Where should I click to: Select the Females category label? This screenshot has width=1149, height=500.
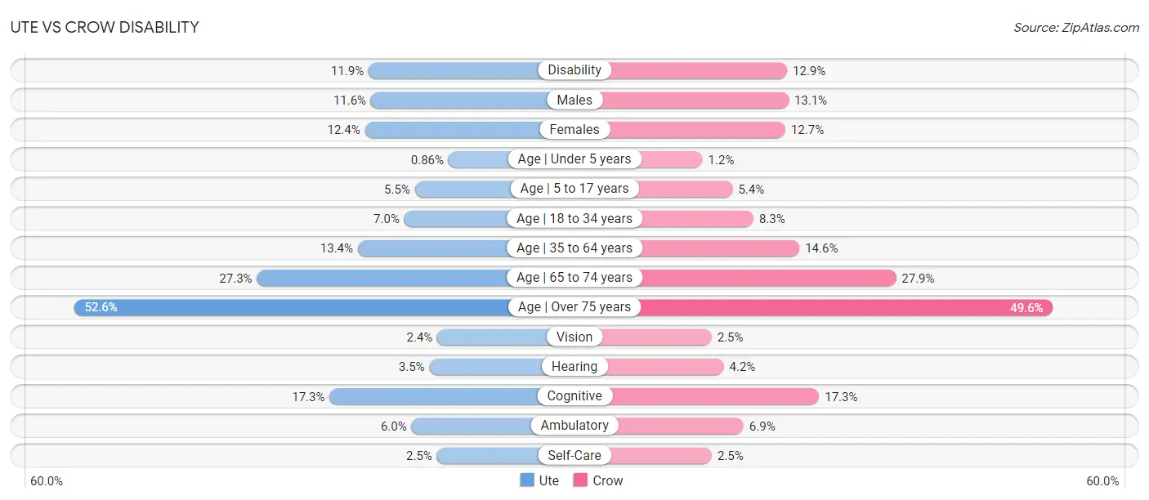pos(574,129)
